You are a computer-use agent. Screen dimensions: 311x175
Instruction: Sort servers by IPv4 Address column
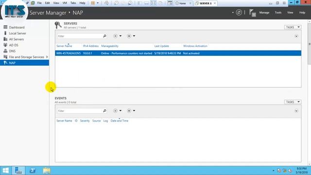(x=91, y=46)
